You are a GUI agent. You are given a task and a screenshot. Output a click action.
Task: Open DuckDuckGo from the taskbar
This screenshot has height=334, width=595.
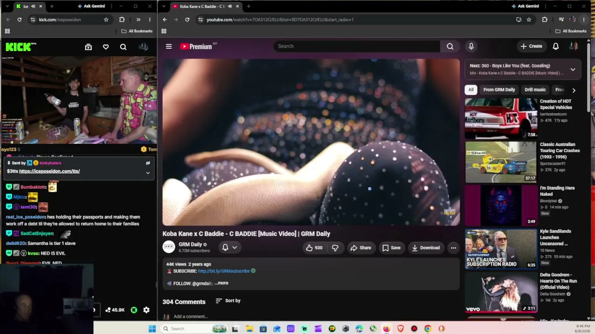pyautogui.click(x=442, y=328)
